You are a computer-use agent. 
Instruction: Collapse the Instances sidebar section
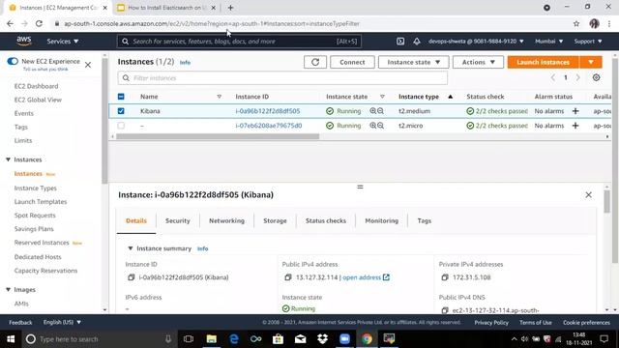(8, 159)
